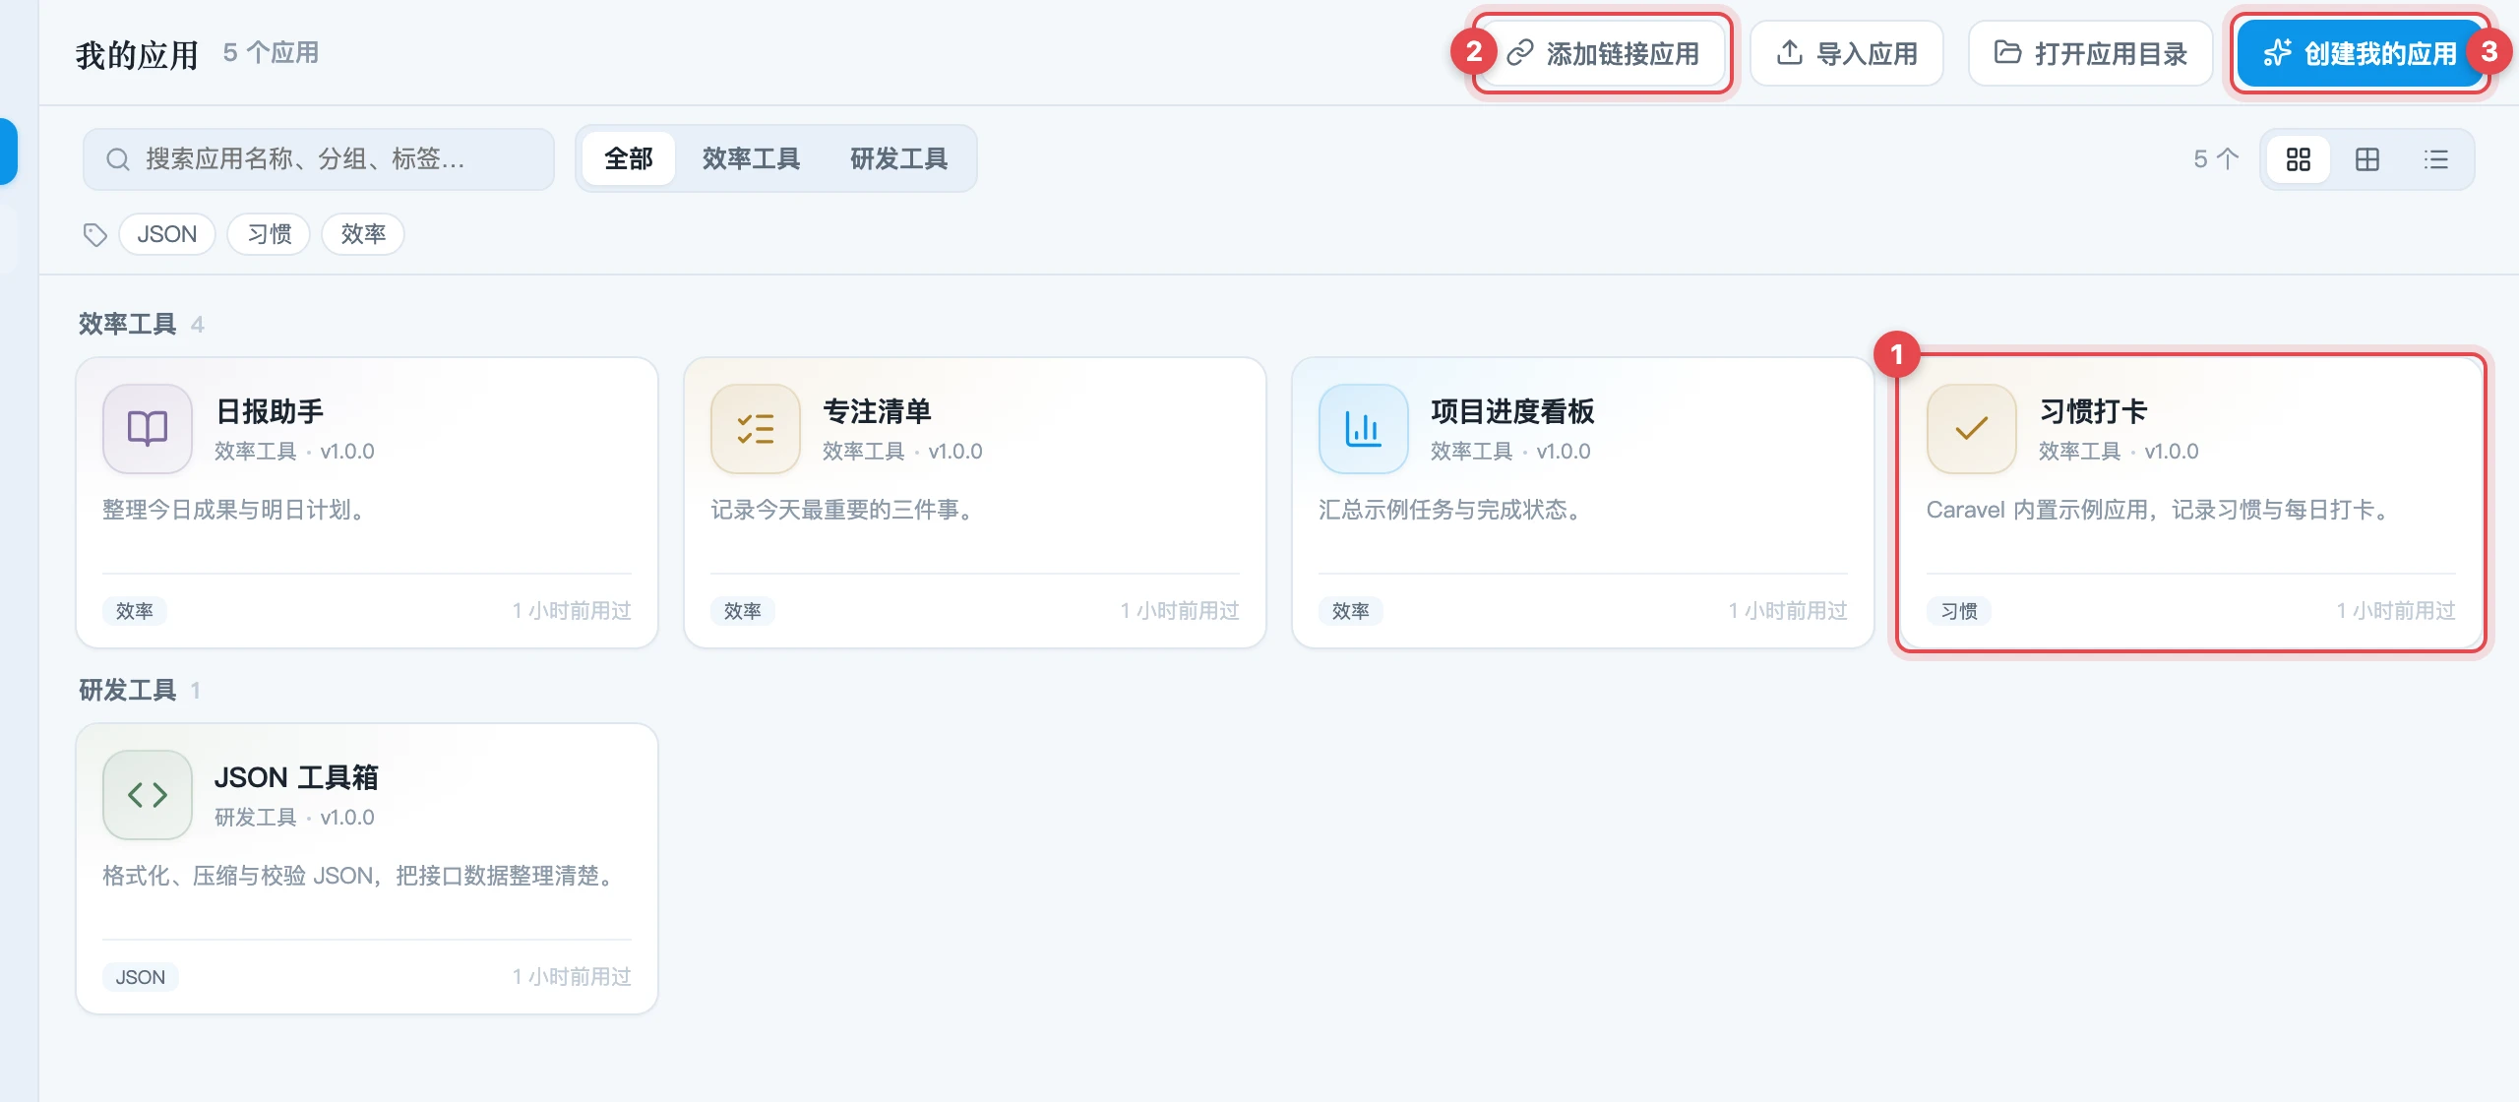Image resolution: width=2519 pixels, height=1102 pixels.
Task: Filter by 效率 tag chip
Action: pyautogui.click(x=363, y=234)
